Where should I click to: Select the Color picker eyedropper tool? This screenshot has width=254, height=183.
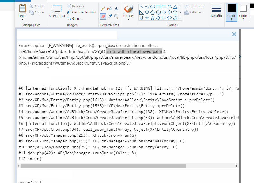click(x=109, y=17)
